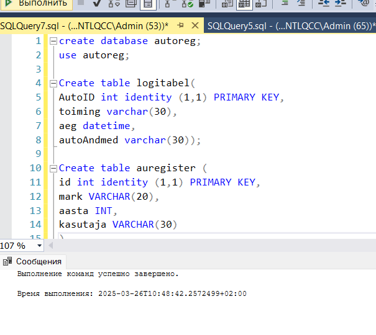Switch output to Results to File
This screenshot has width=376, height=335.
(x=261, y=4)
